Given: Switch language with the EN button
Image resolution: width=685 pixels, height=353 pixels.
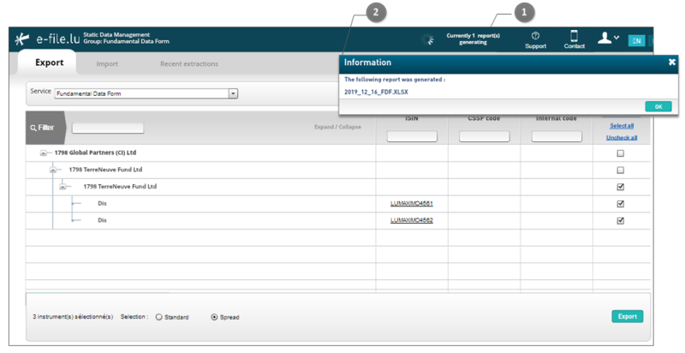Looking at the screenshot, I should (x=636, y=40).
